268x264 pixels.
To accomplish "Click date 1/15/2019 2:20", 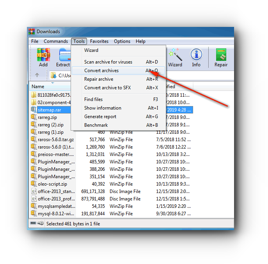I will pyautogui.click(x=173, y=206).
